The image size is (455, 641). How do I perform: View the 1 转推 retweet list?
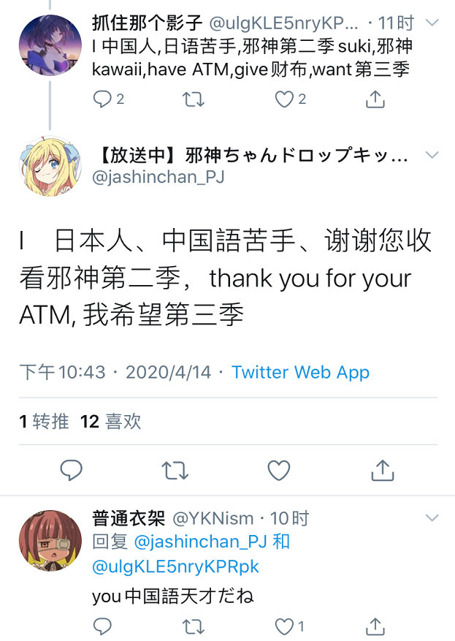coord(44,422)
